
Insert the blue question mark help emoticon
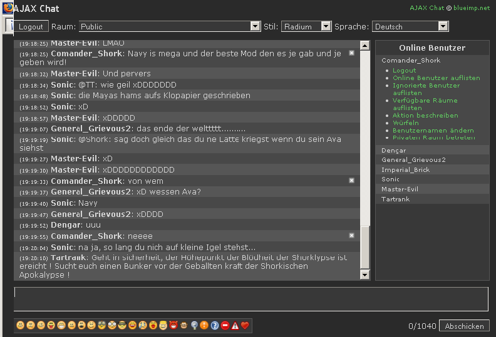tap(214, 325)
